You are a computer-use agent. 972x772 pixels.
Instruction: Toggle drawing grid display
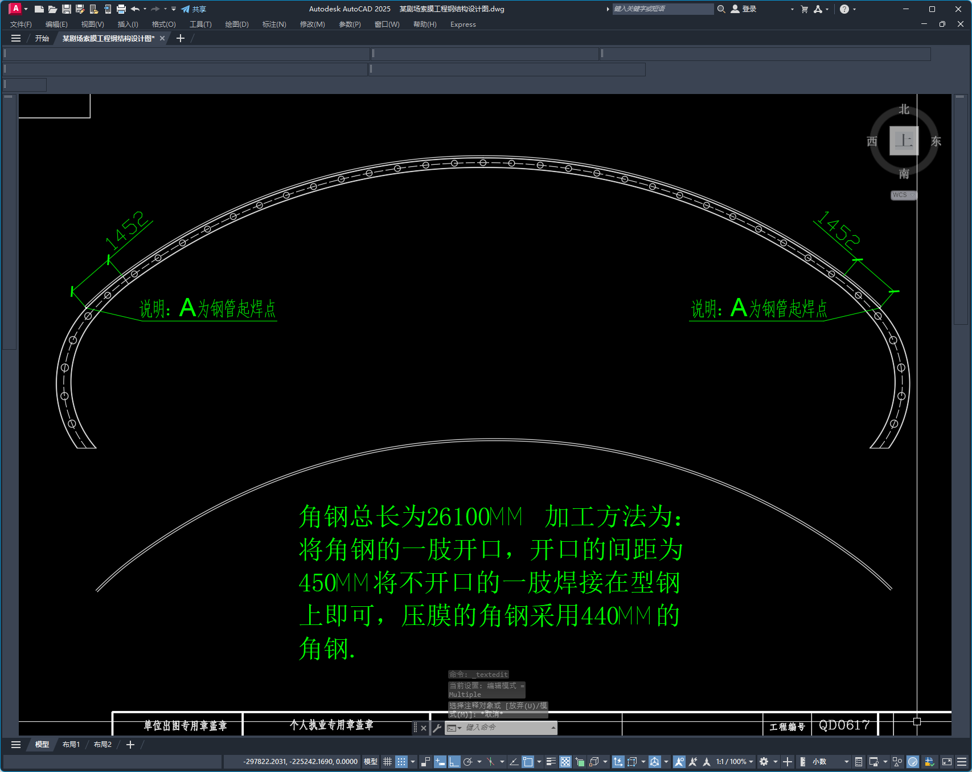click(x=387, y=762)
